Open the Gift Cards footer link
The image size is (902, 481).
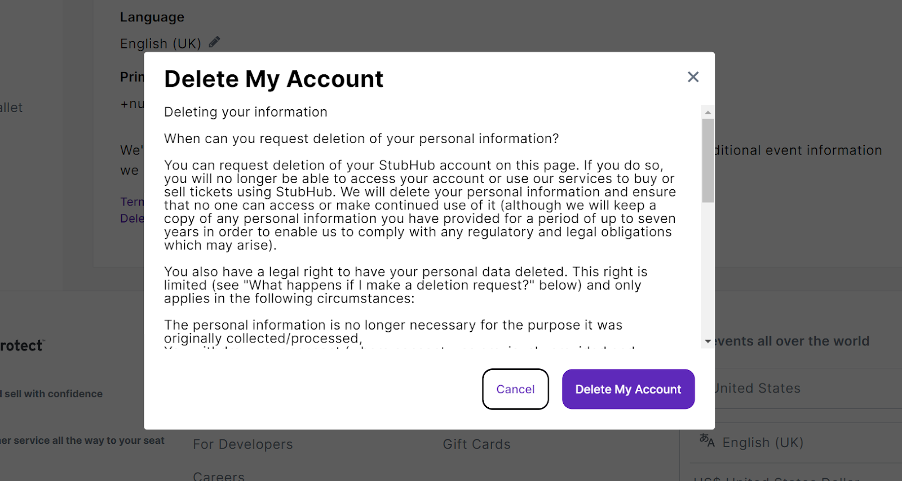tap(476, 444)
